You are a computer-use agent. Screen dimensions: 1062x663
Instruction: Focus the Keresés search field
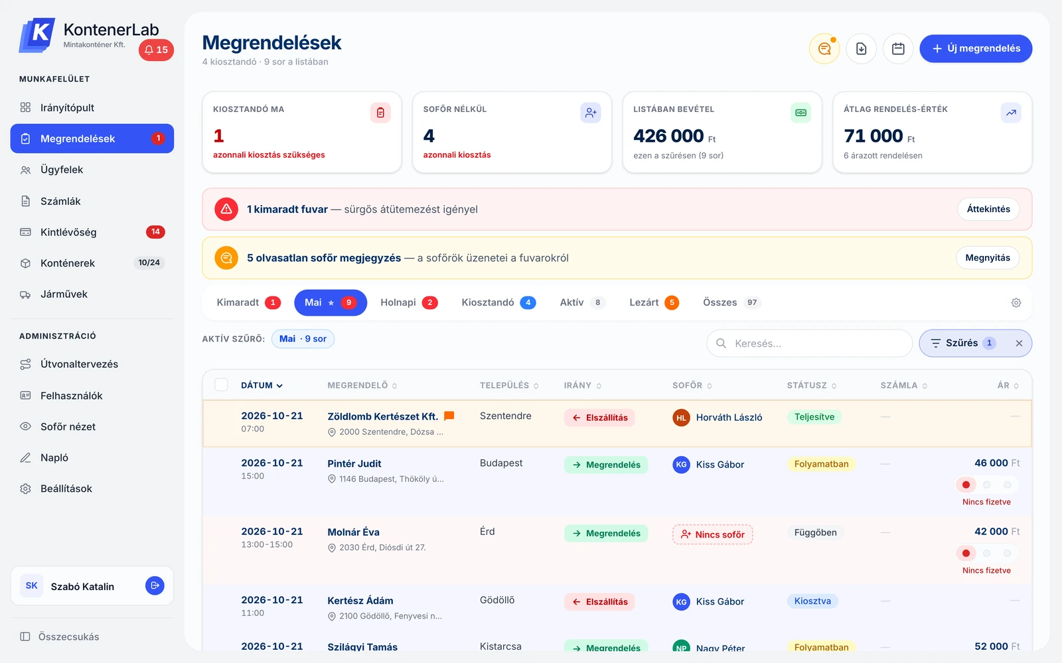810,343
